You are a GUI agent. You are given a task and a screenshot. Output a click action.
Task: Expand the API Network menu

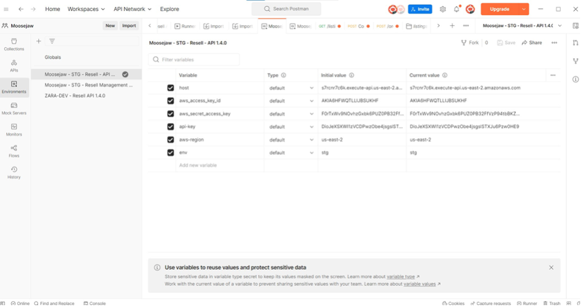click(x=132, y=9)
